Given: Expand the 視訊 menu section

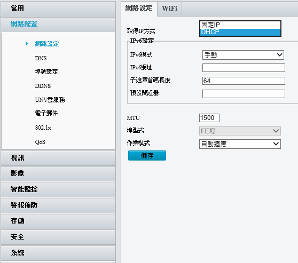Looking at the screenshot, I should pyautogui.click(x=58, y=158).
